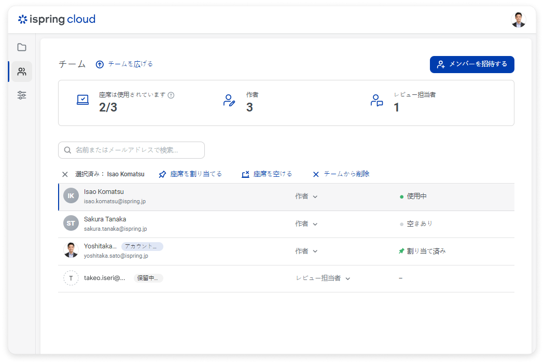544x364 pixels.
Task: Click the 2/3 seats used value
Action: [108, 107]
